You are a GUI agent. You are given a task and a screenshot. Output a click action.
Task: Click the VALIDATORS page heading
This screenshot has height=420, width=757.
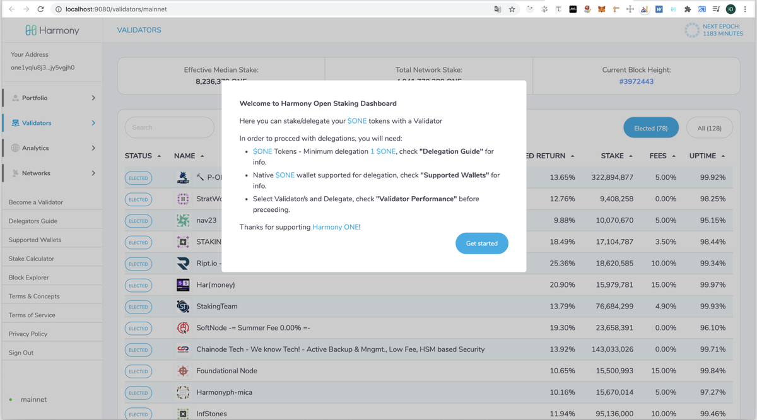point(139,30)
